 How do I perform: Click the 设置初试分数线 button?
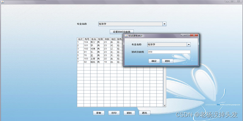tap(121, 32)
